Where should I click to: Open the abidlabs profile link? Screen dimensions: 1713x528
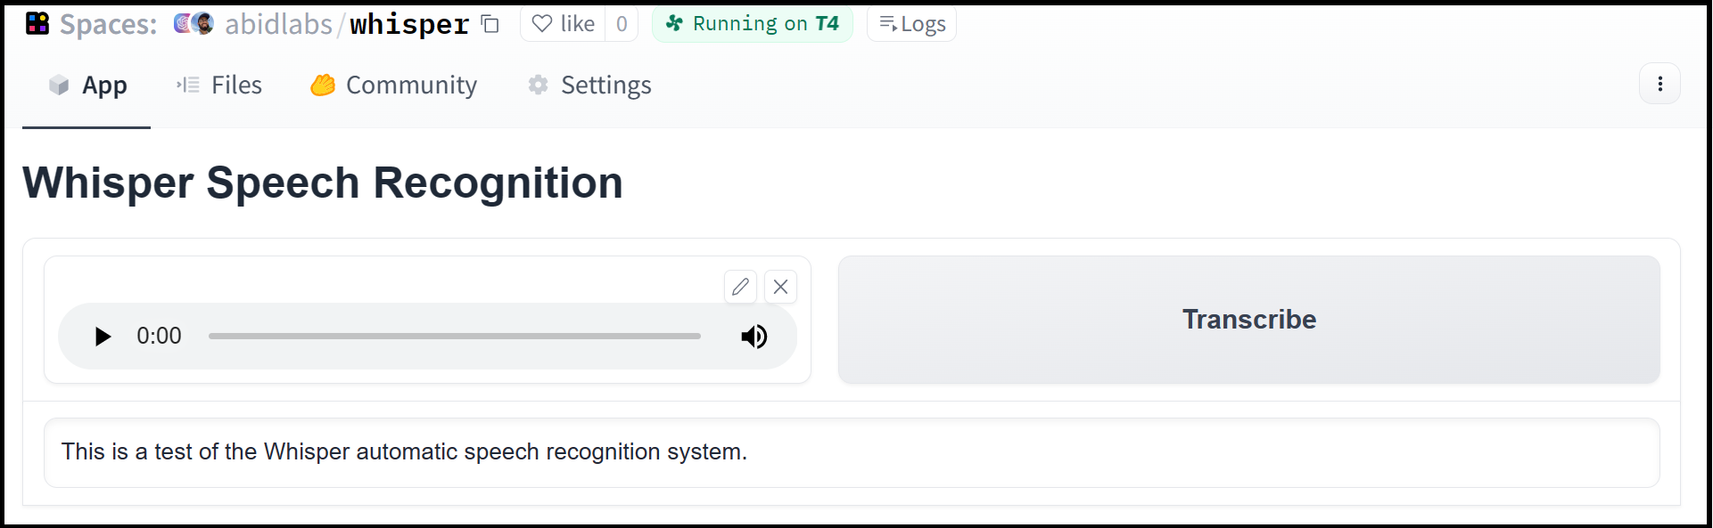tap(278, 24)
